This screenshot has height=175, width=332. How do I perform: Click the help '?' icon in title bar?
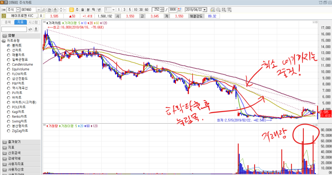point(6,2)
